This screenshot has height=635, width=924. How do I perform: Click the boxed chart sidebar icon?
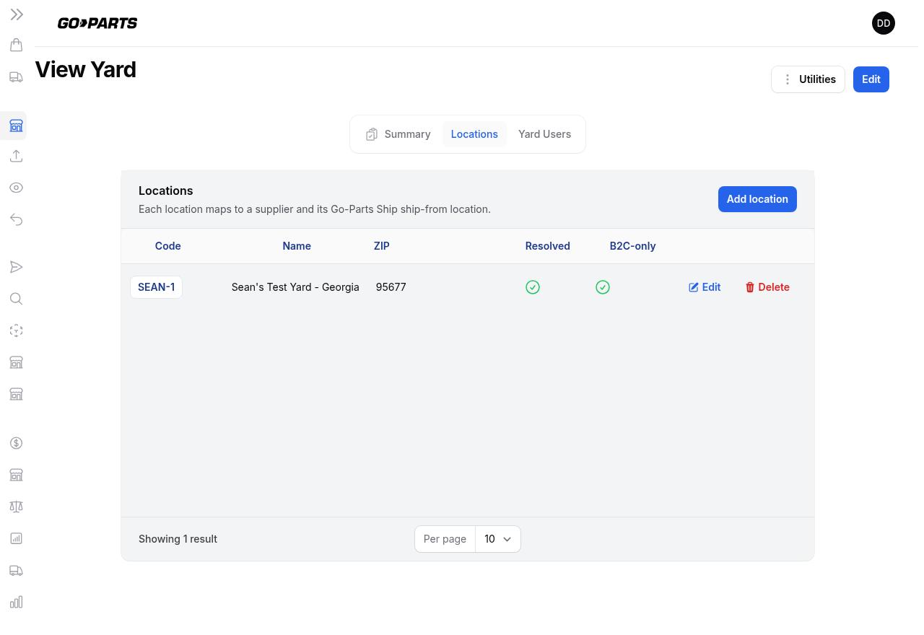(17, 538)
